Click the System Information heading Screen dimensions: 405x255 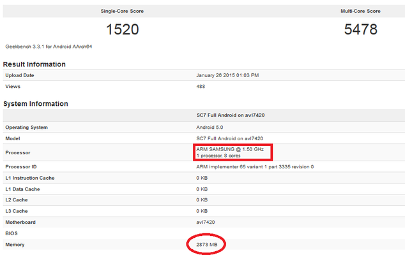point(35,104)
